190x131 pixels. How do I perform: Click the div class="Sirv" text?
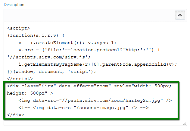(x=31, y=86)
